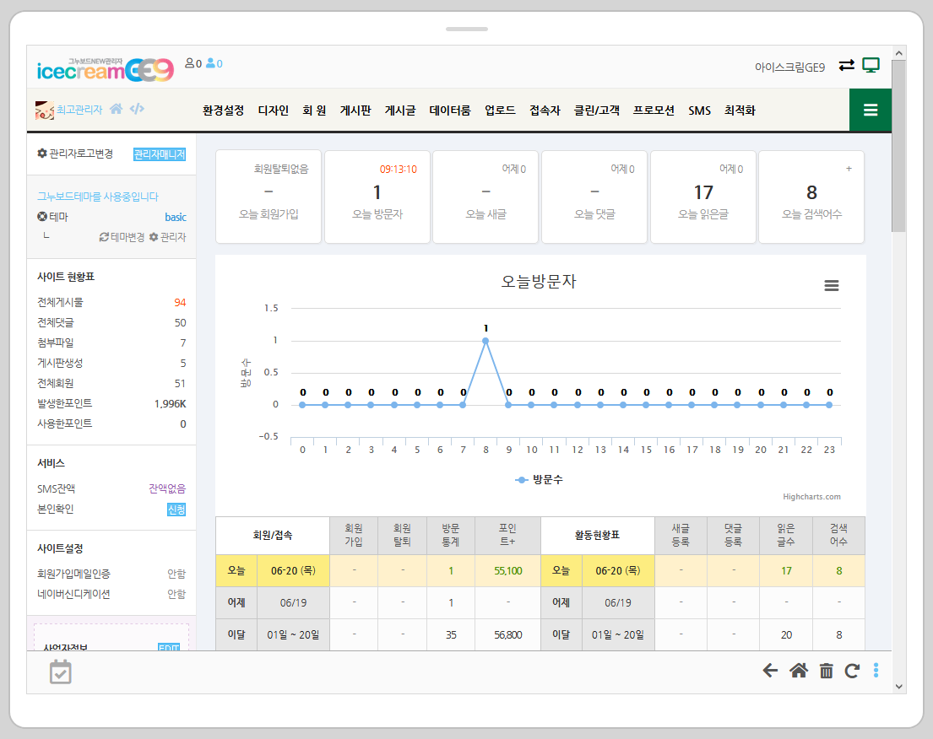Open the chart export hamburger menu
The height and width of the screenshot is (739, 933).
pos(831,286)
